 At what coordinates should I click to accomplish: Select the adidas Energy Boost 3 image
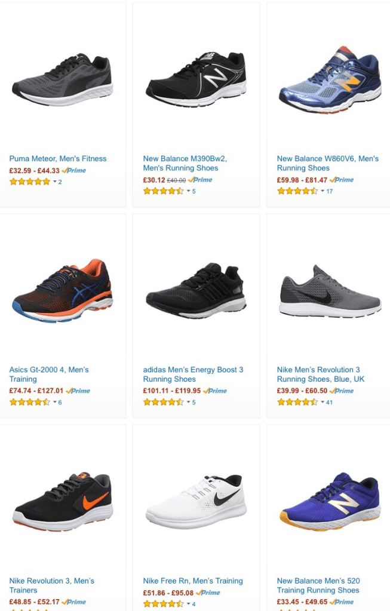(x=196, y=290)
